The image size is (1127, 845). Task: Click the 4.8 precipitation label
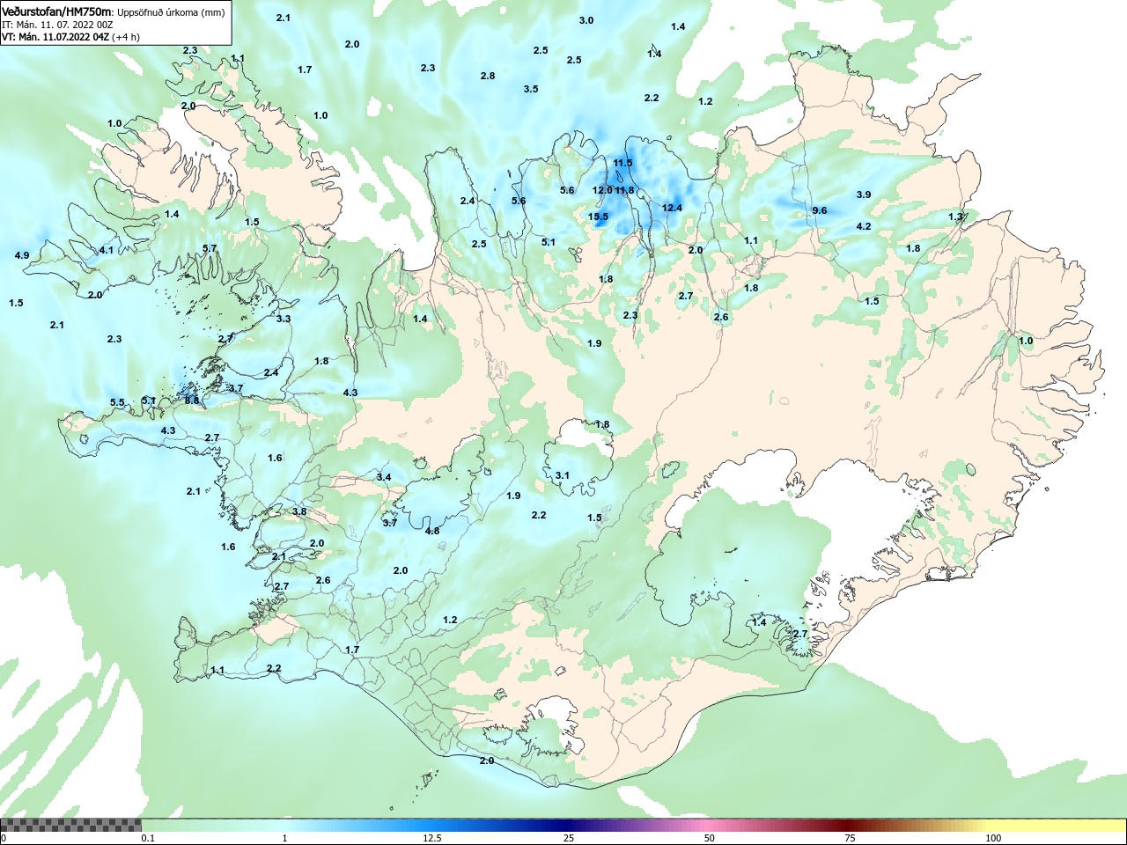click(x=432, y=531)
